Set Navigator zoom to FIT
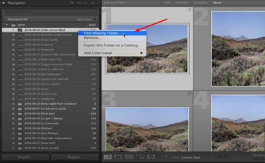The height and width of the screenshot is (163, 265). 72,3
